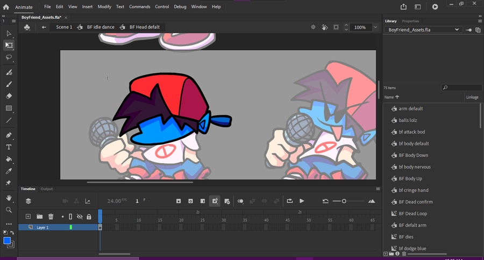Toggle the rotation tool hand icon
This screenshot has width=484, height=260.
pyautogui.click(x=324, y=27)
